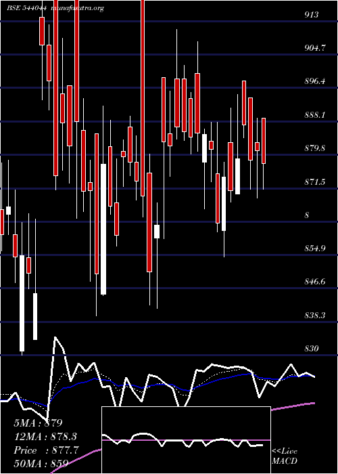The height and width of the screenshot is (474, 338).
Task: Select the 830 price axis label
Action: click(x=312, y=349)
